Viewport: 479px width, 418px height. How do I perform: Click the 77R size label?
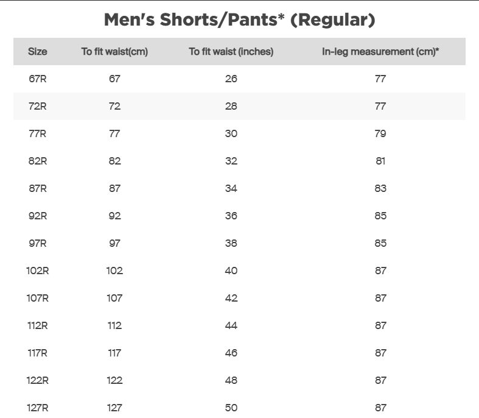pos(37,133)
